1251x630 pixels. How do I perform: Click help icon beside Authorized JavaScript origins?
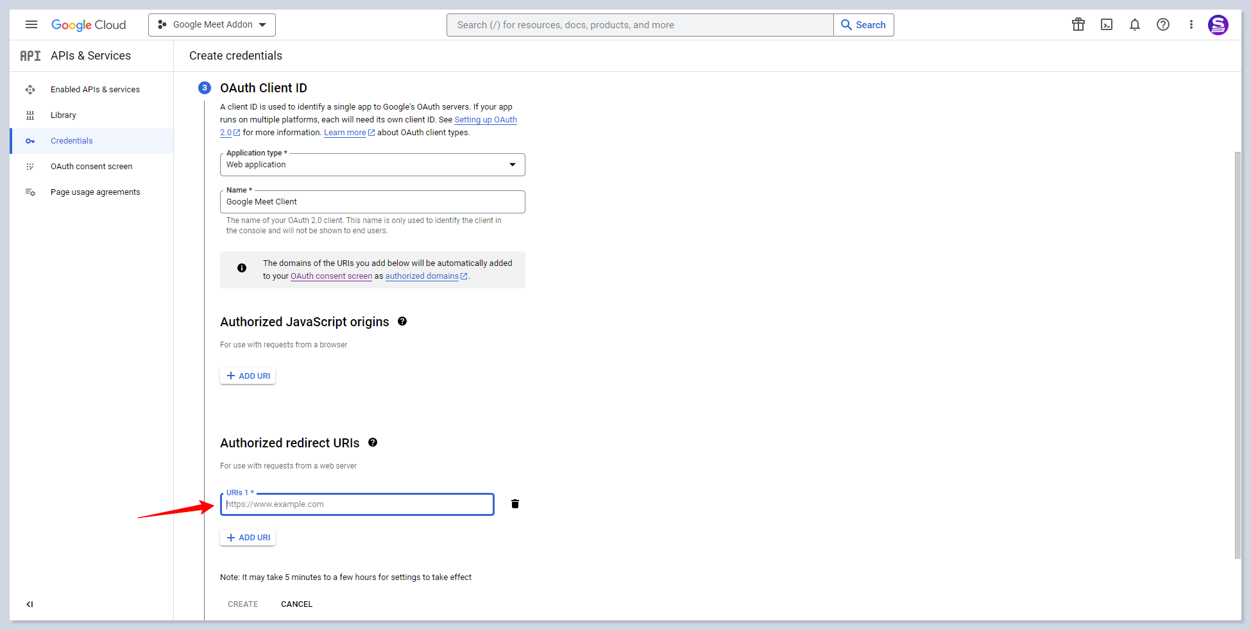[402, 322]
